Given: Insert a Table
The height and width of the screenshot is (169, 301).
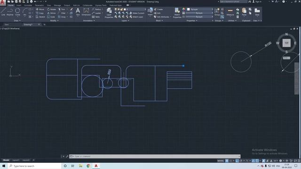Looking at the screenshot, I should (96, 17).
